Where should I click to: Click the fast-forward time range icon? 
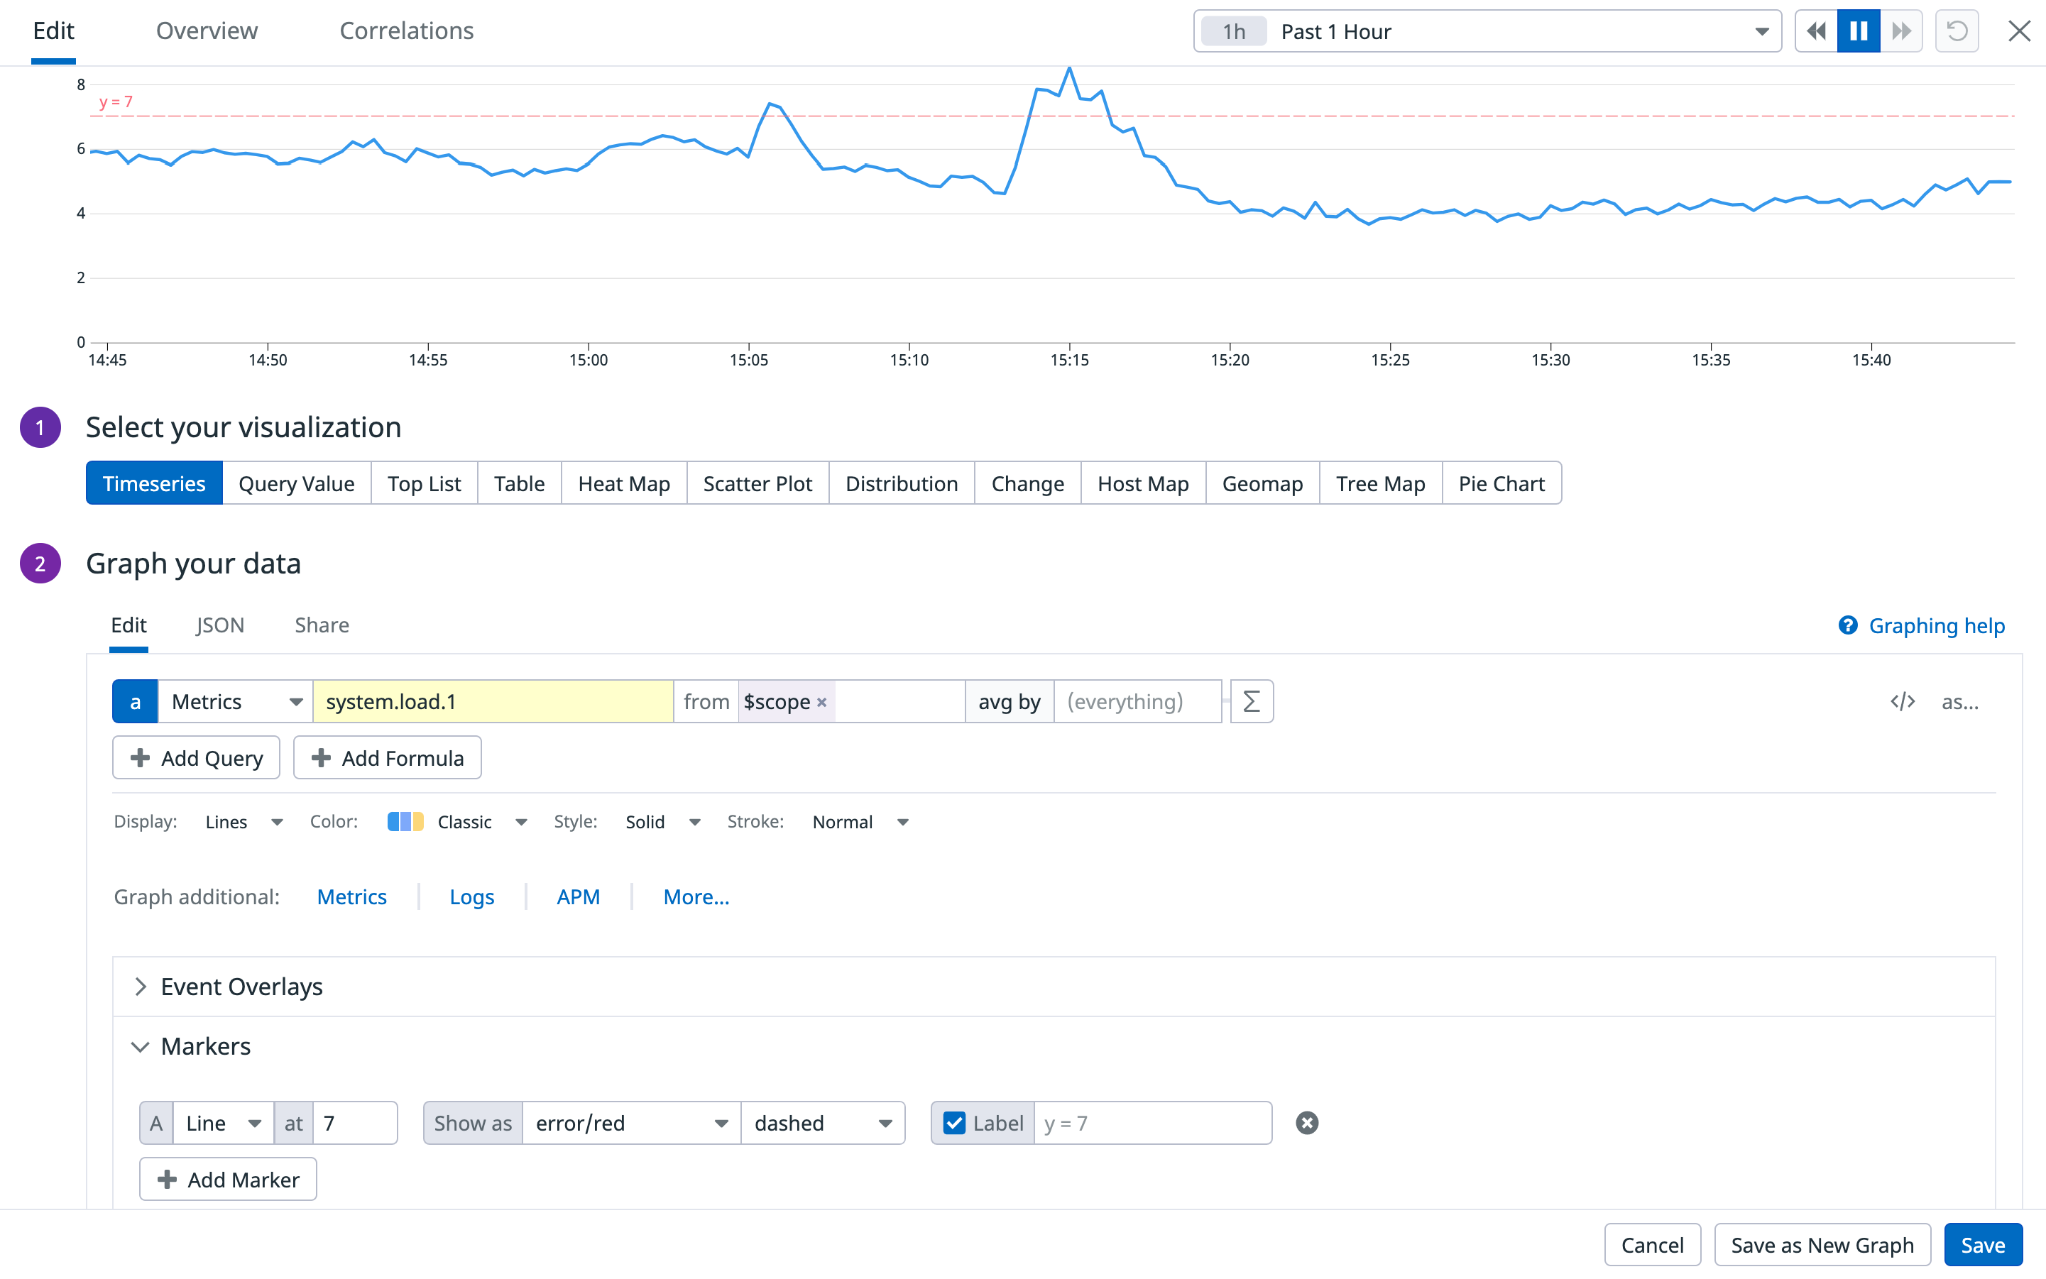1901,31
